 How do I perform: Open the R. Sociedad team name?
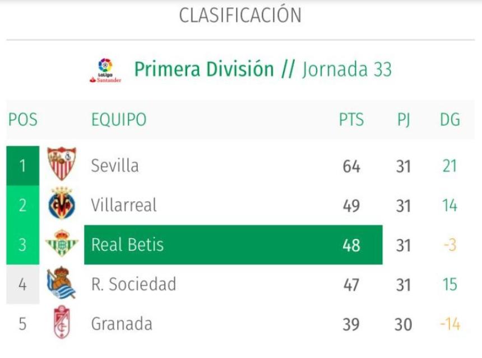(133, 284)
